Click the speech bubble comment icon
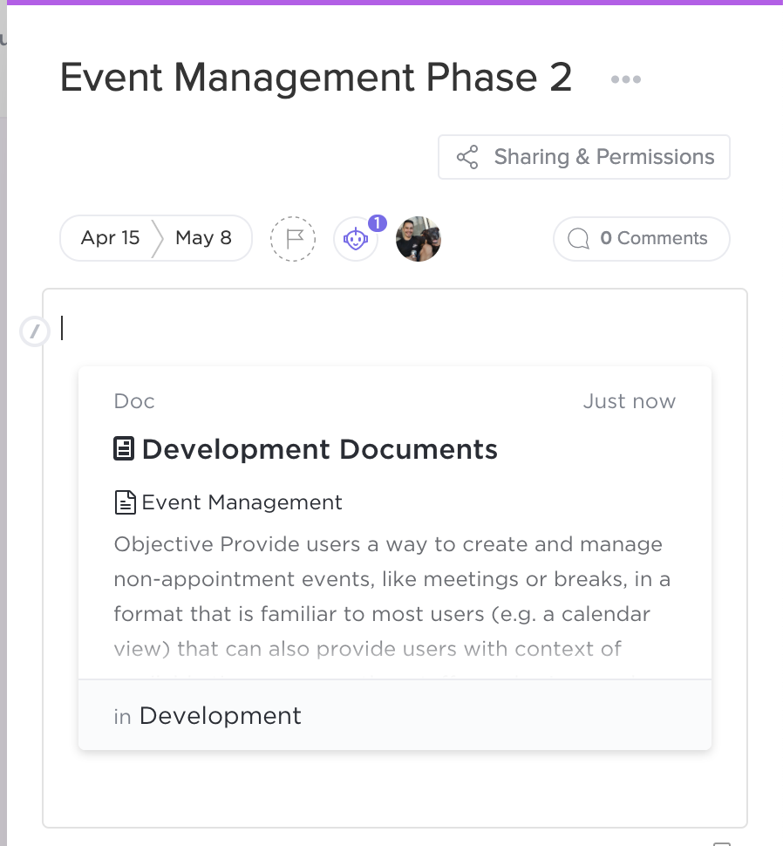The height and width of the screenshot is (846, 783). 579,238
